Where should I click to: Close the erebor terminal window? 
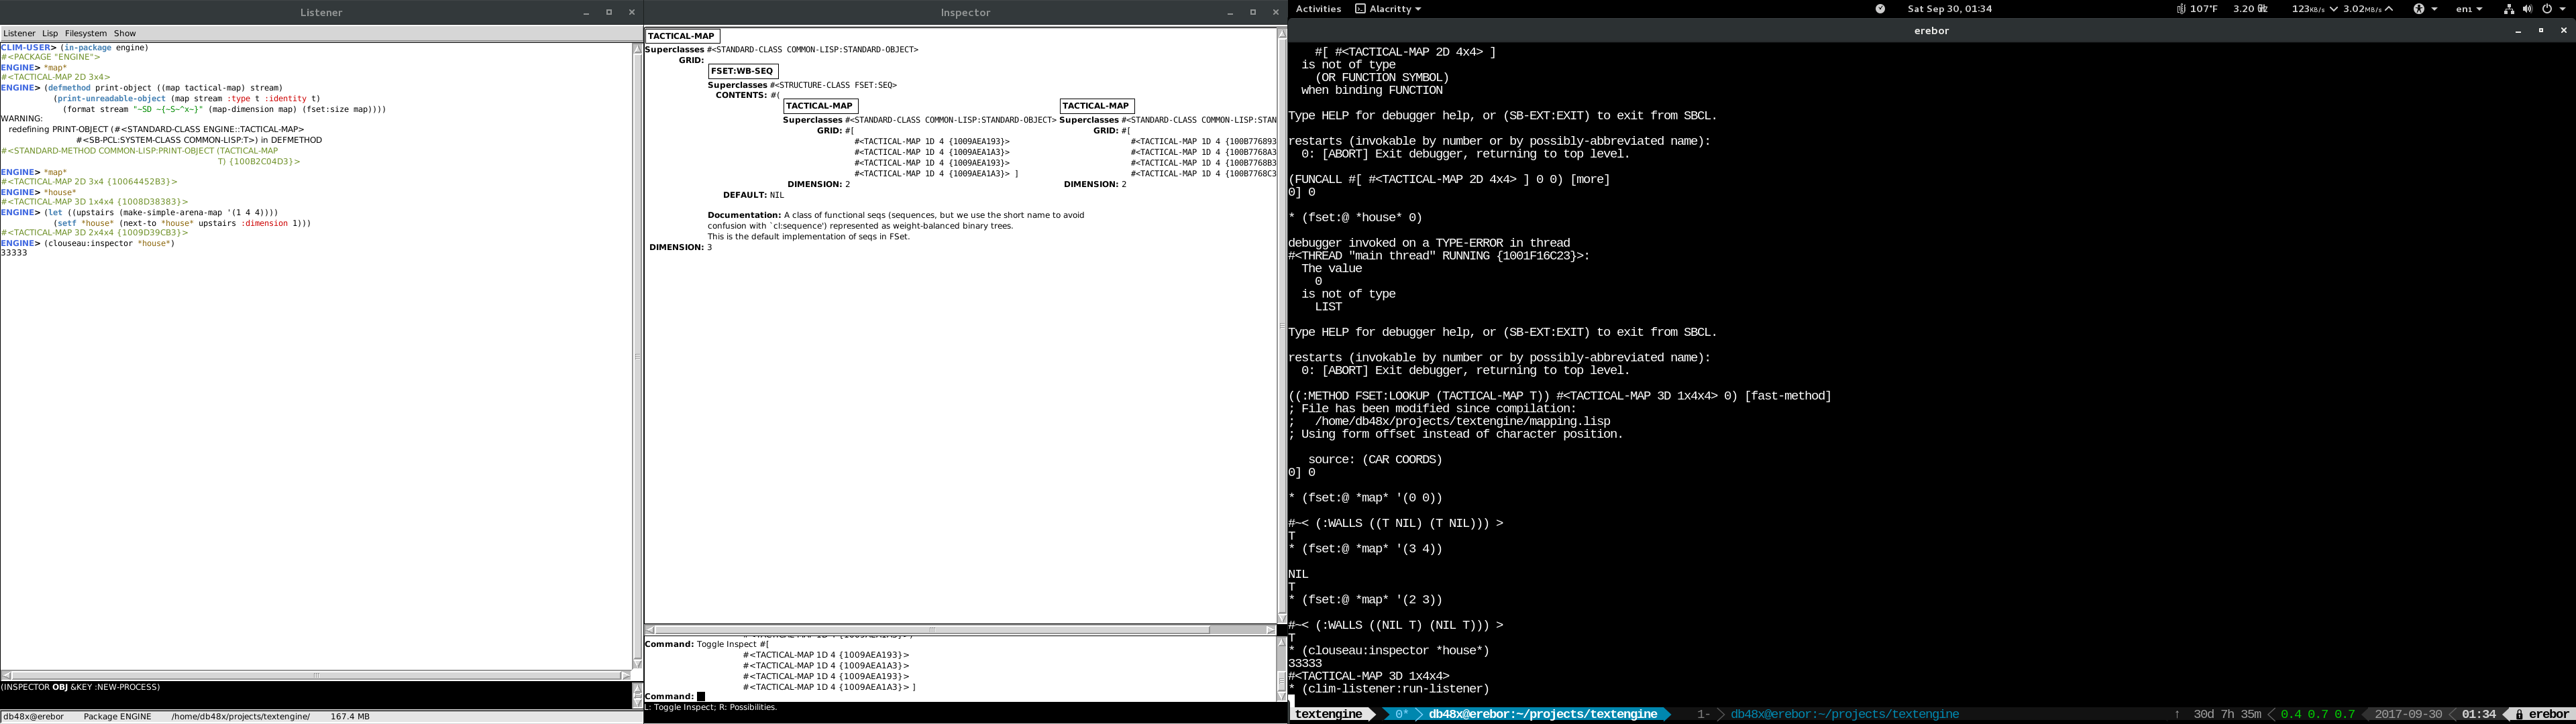pyautogui.click(x=2563, y=31)
